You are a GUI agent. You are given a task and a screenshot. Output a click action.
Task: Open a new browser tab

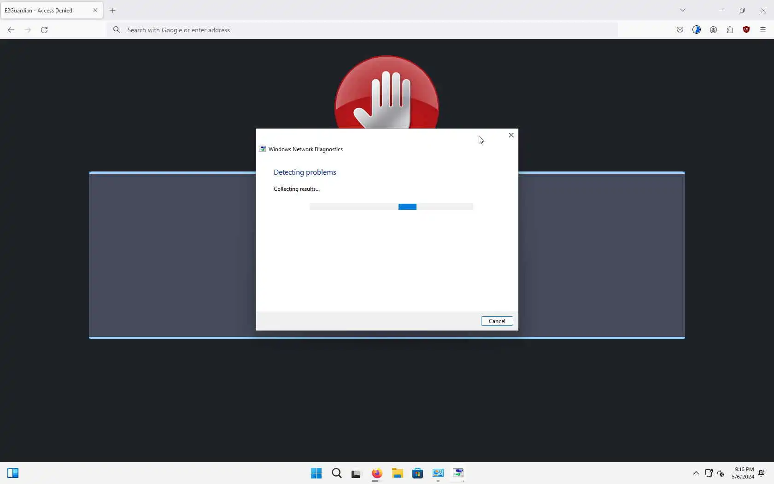pos(113,10)
